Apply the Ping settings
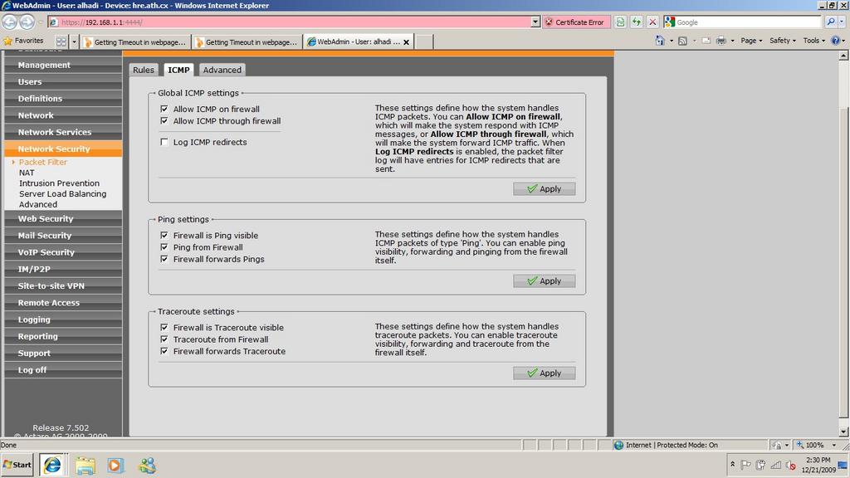 (x=544, y=281)
